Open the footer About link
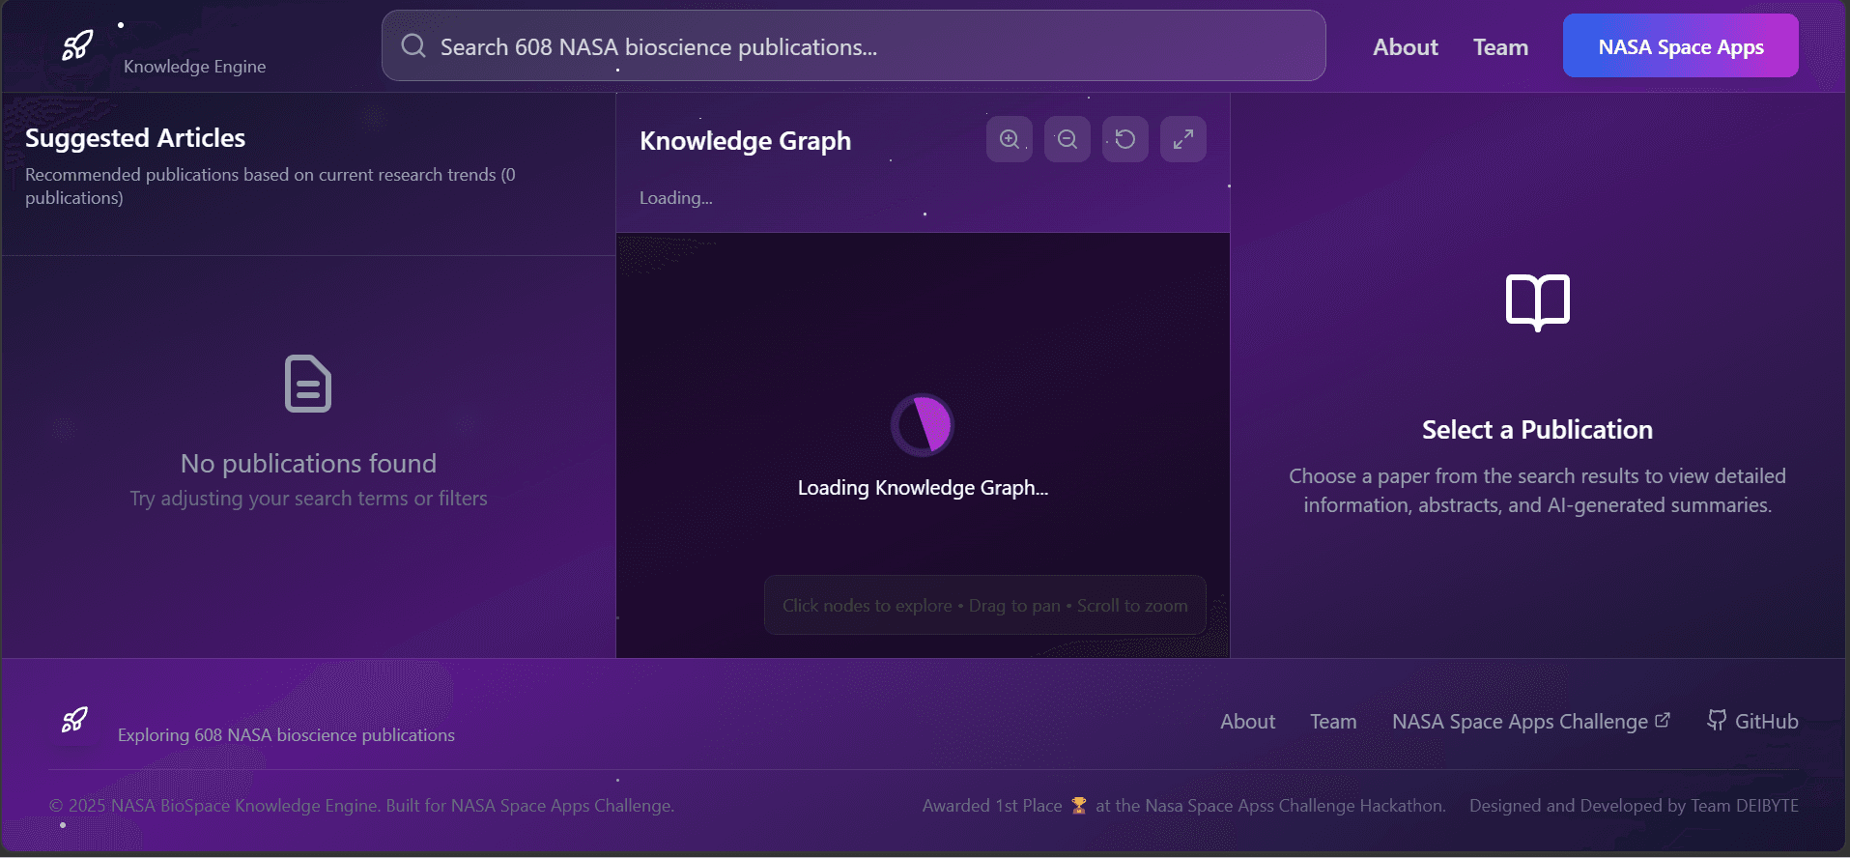The image size is (1850, 858). point(1247,722)
